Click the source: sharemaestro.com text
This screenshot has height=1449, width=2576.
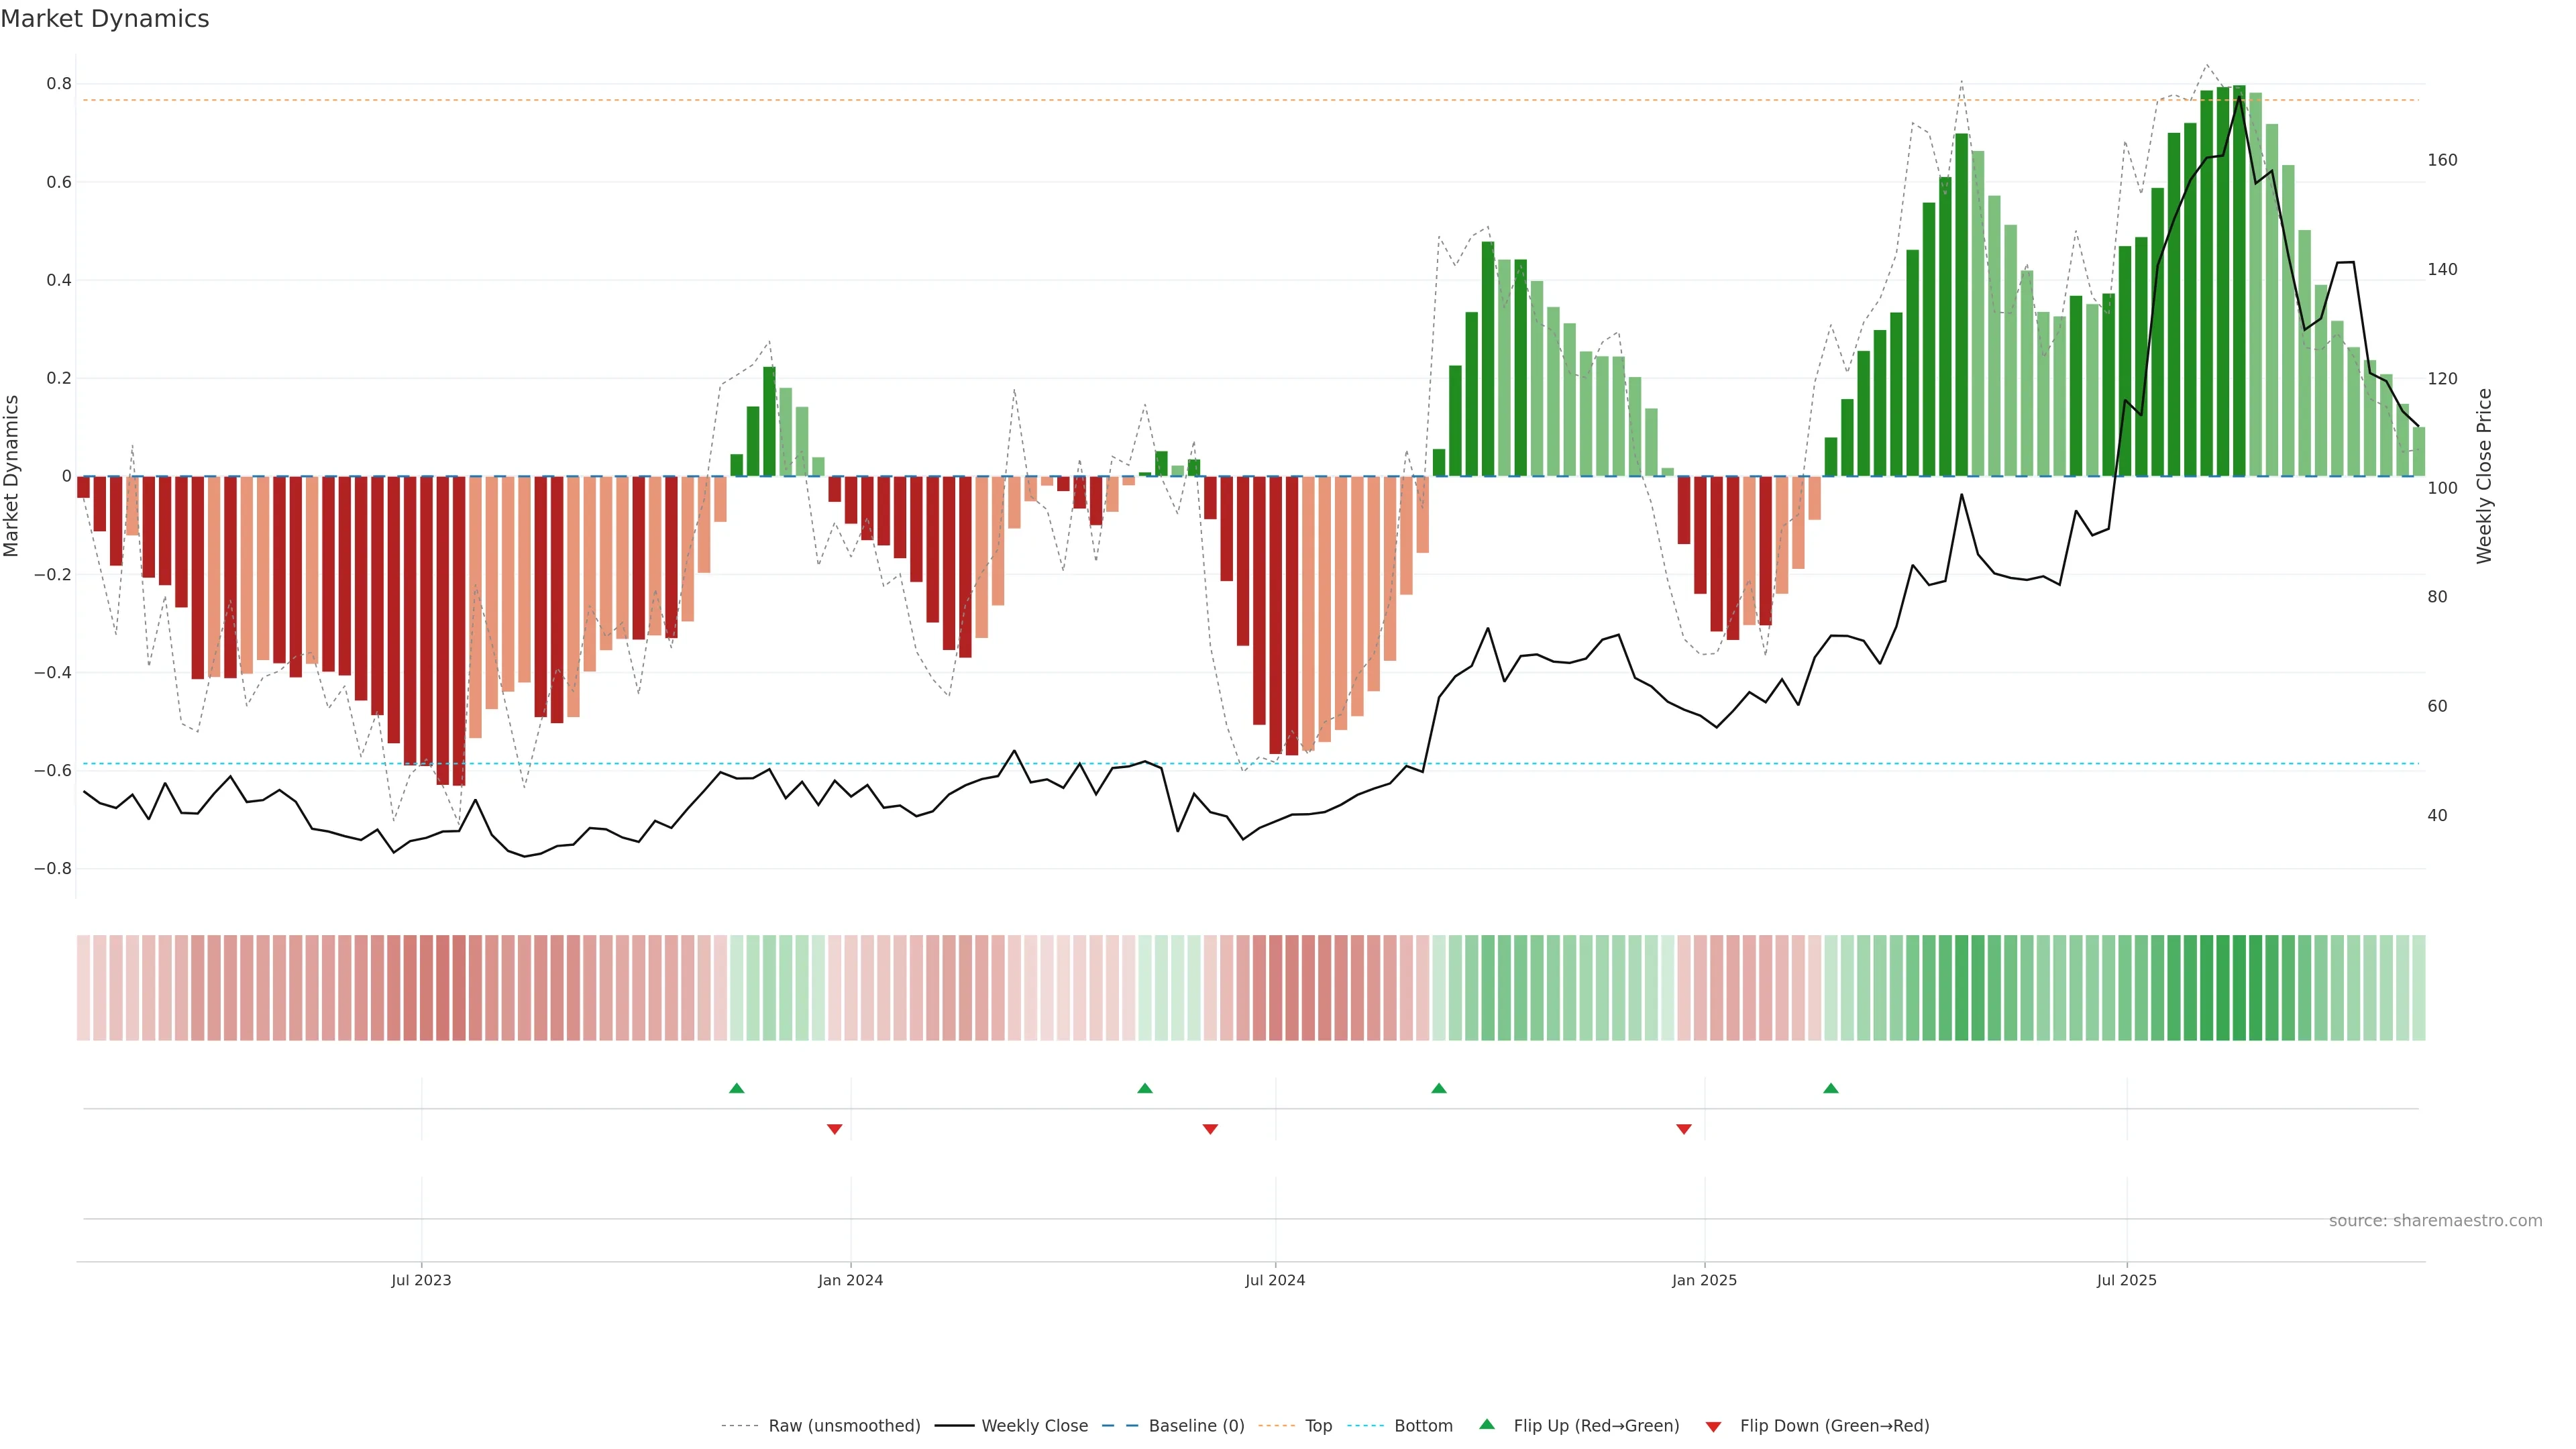coord(2435,1221)
